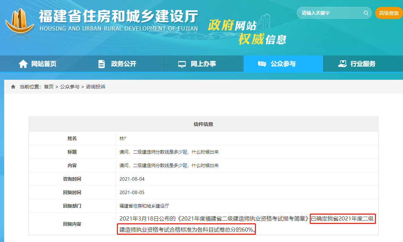The height and width of the screenshot is (242, 403).
Task: Select the 公众参与 navigation tab
Action: click(x=283, y=64)
